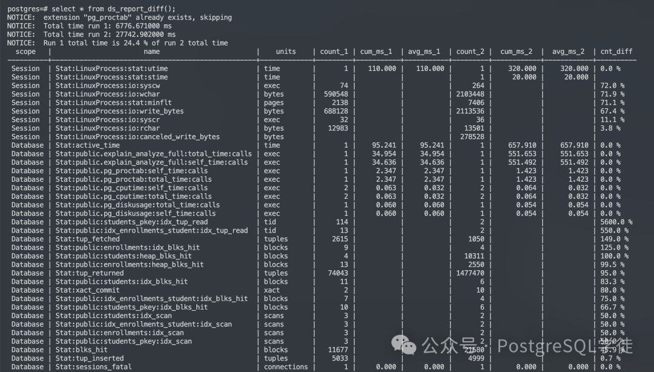Select 'explain_analyze_full:total_time:calls' row name
This screenshot has height=372, width=654.
(x=153, y=154)
